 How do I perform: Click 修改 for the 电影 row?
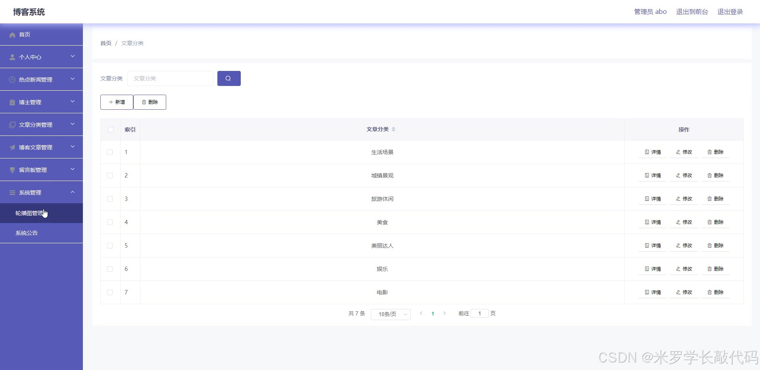684,292
